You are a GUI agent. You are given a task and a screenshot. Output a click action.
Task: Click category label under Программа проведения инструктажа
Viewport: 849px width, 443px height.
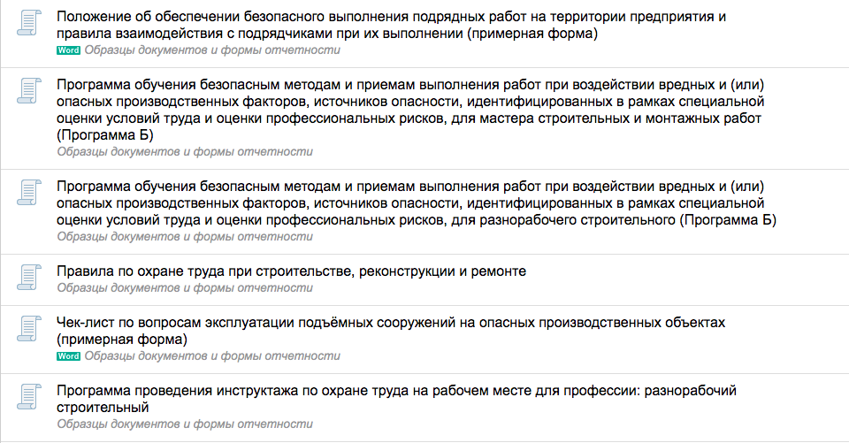(185, 424)
